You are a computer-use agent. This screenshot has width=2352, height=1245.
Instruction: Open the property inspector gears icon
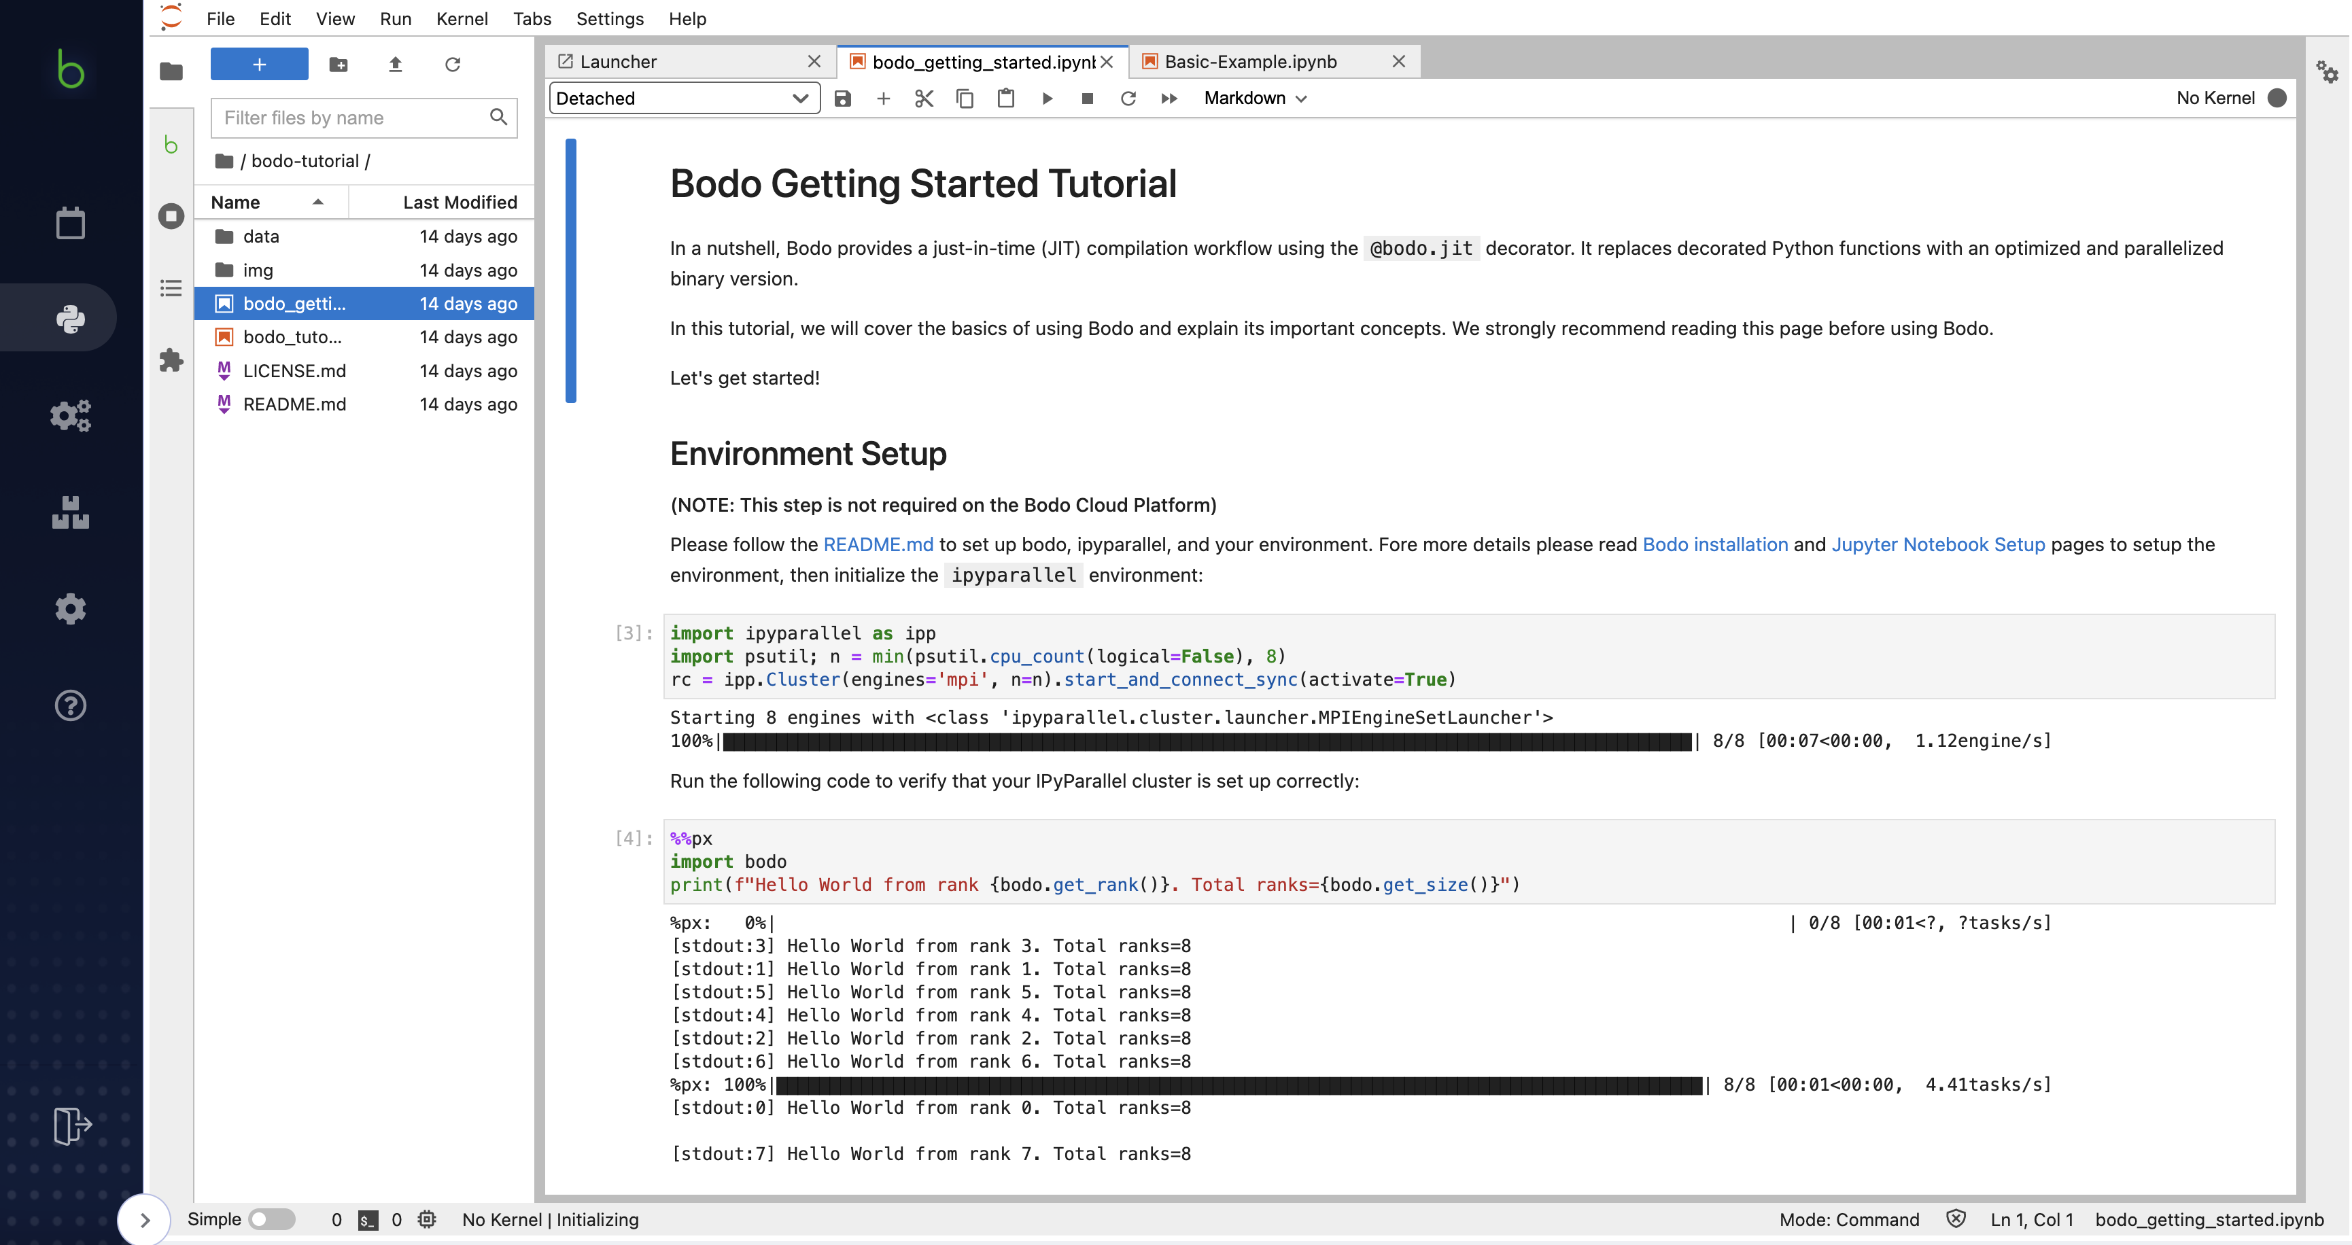[2326, 71]
